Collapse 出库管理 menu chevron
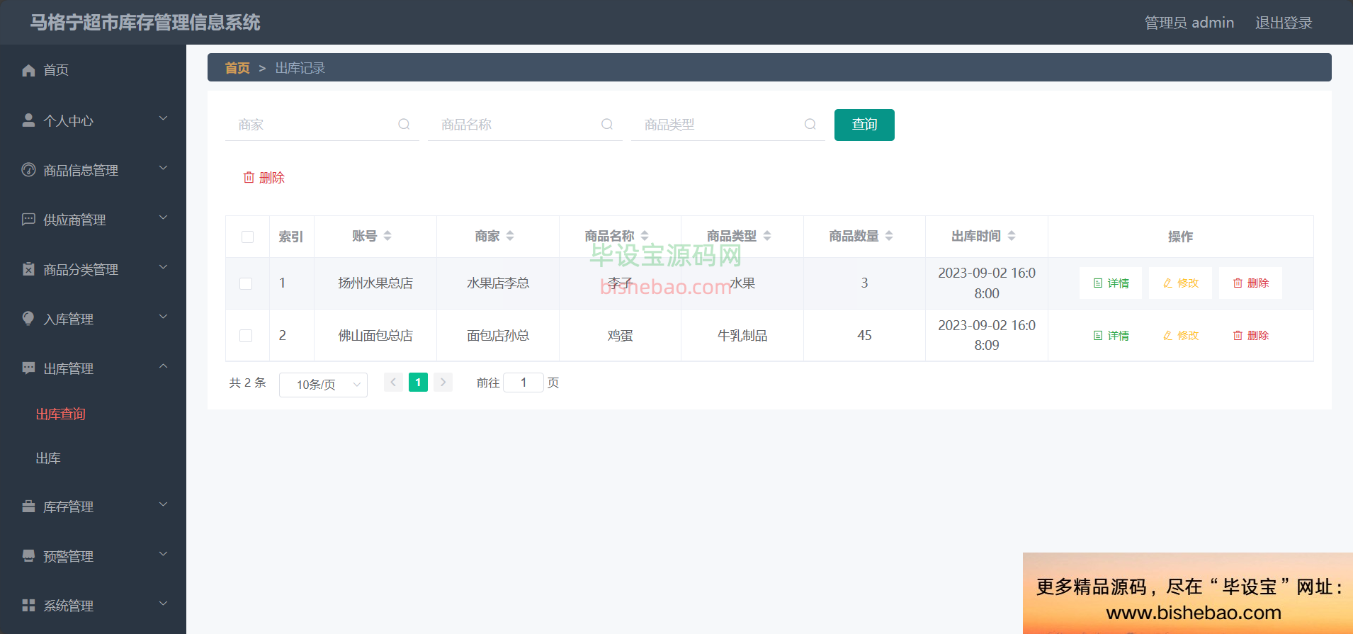 (163, 366)
